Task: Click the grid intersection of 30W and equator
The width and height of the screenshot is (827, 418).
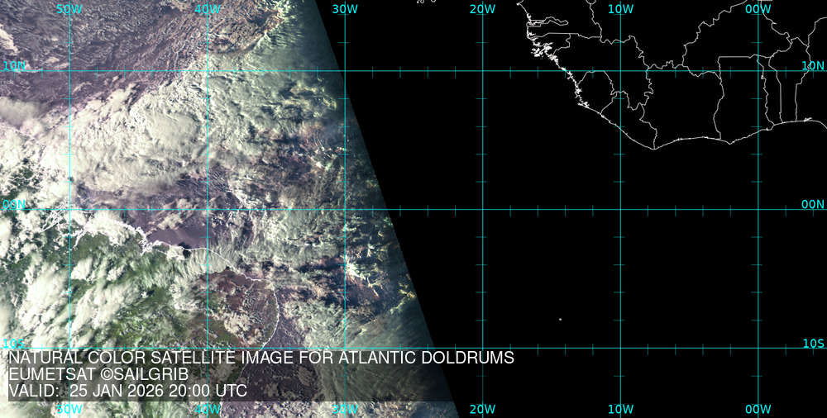Action: pos(345,209)
